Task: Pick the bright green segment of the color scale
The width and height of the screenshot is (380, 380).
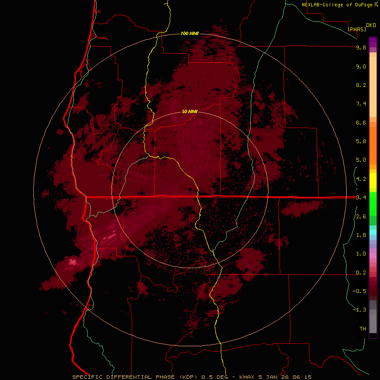Action: click(373, 204)
